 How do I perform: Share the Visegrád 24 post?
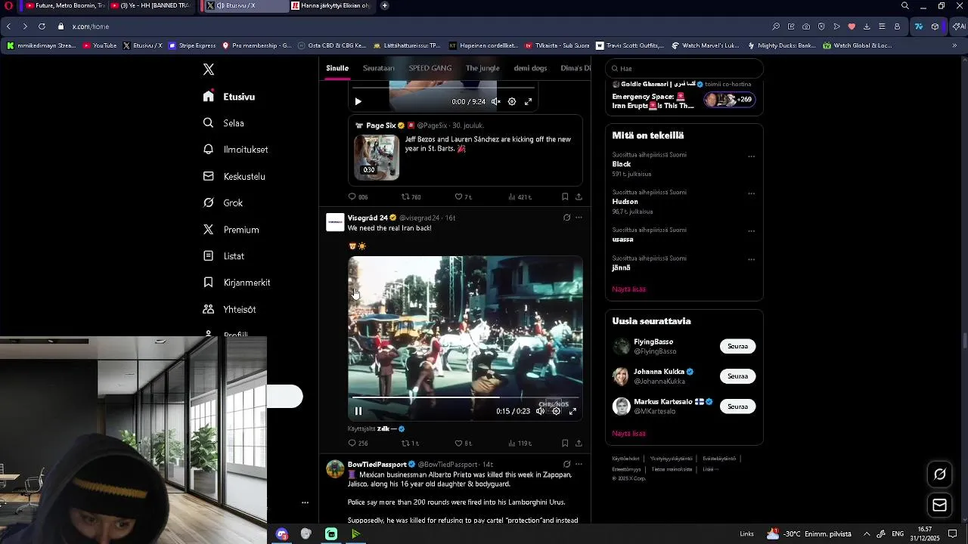click(579, 444)
